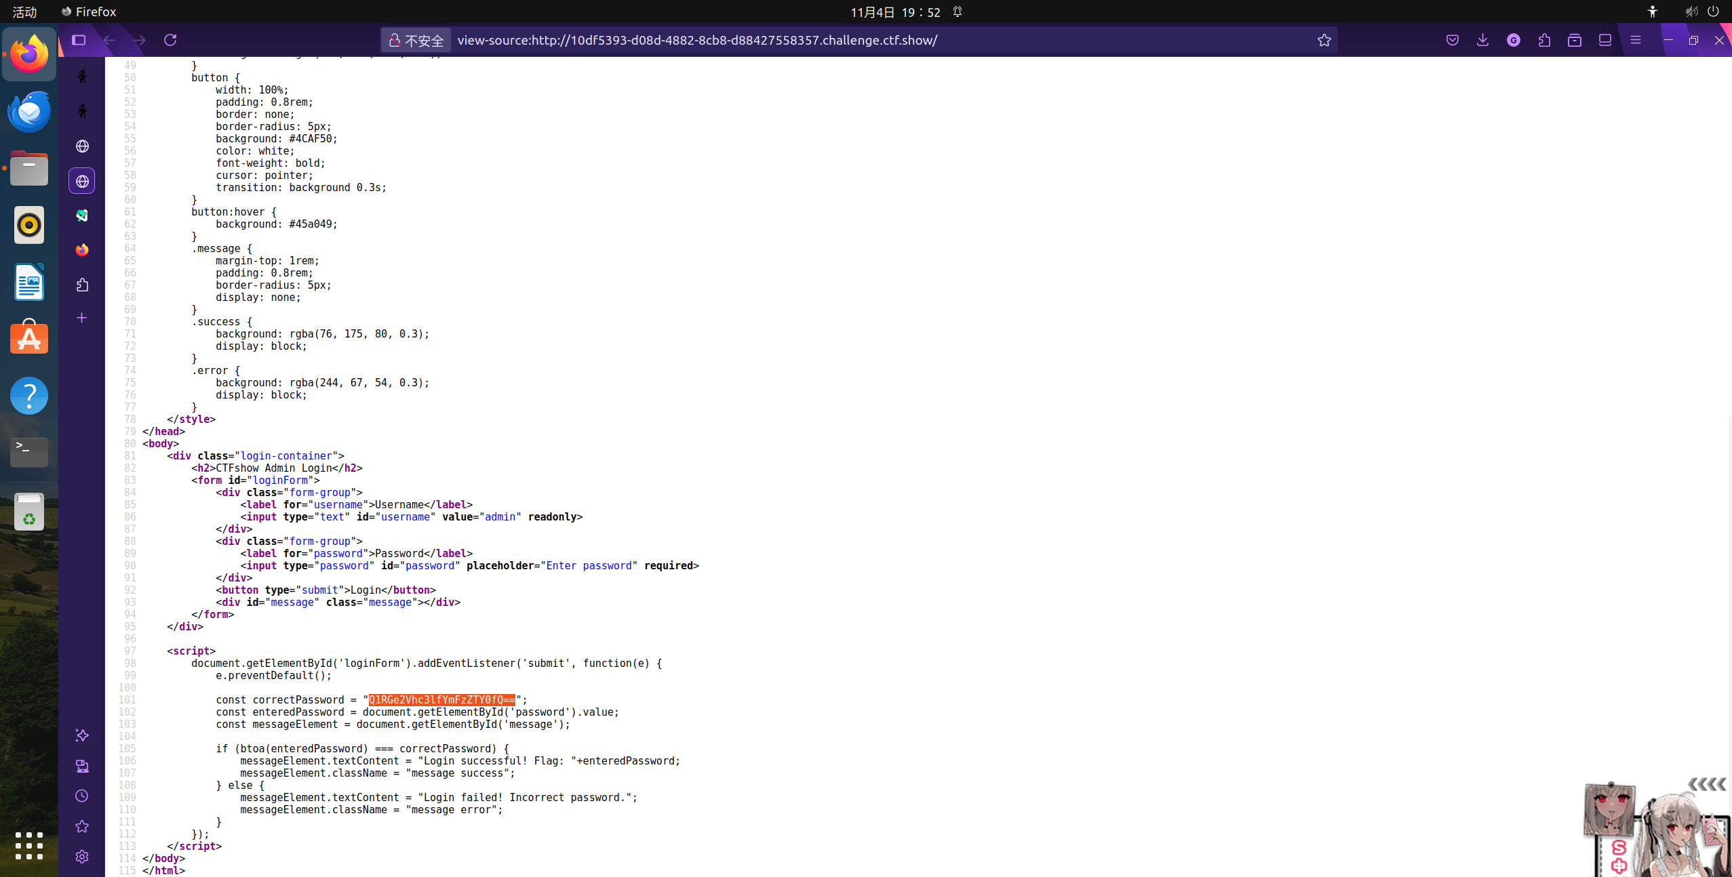Open the Extensions puzzle icon in toolbar

1544,40
